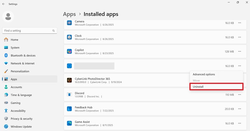Click the Copilot app icon
Image resolution: width=250 pixels, height=131 pixels.
69,52
